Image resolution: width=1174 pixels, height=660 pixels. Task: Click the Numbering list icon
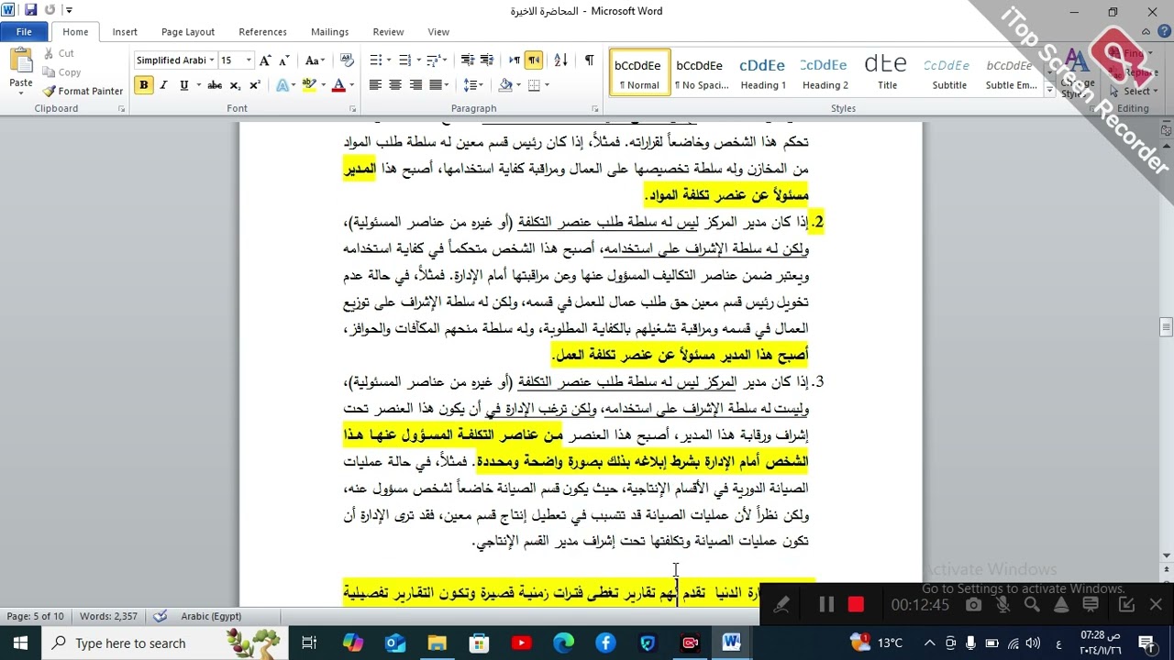[x=404, y=60]
